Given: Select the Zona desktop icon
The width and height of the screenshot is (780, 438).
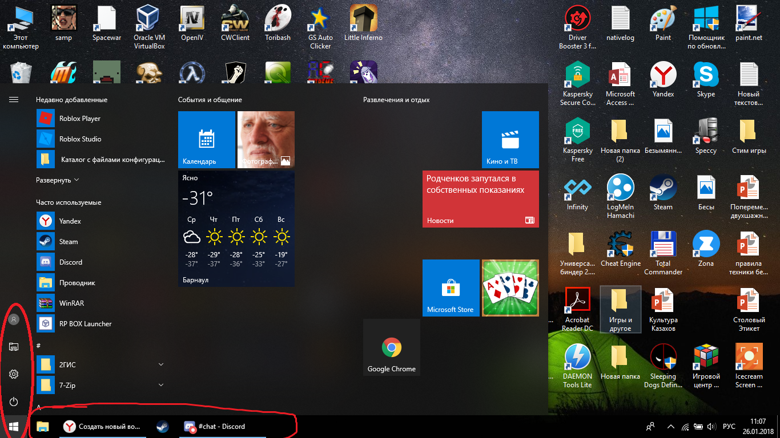Looking at the screenshot, I should [x=706, y=249].
